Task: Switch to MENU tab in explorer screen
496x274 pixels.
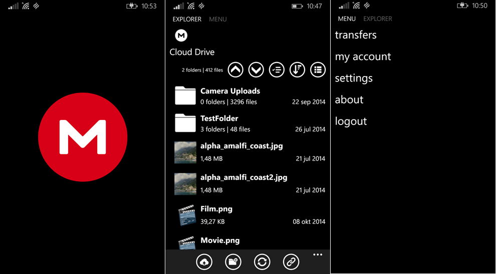Action: [218, 19]
